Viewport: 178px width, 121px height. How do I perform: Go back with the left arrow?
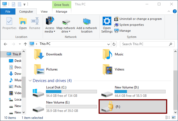point(5,44)
